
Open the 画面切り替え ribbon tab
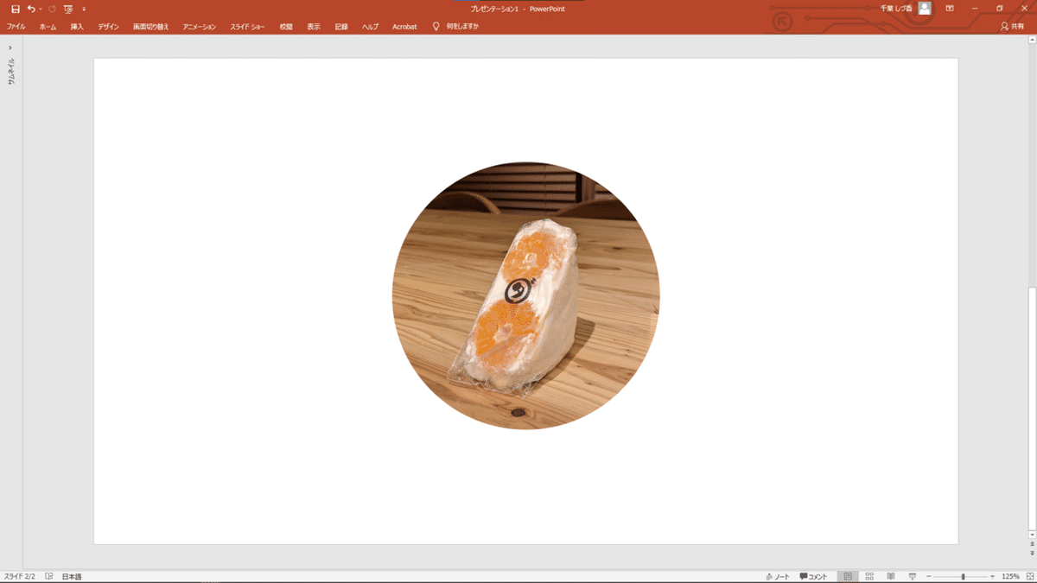click(151, 27)
